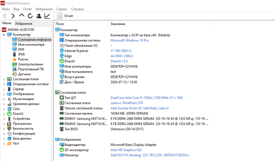
Task: Open the DualCore Intel Core i5-7200U link
Action: point(147,98)
